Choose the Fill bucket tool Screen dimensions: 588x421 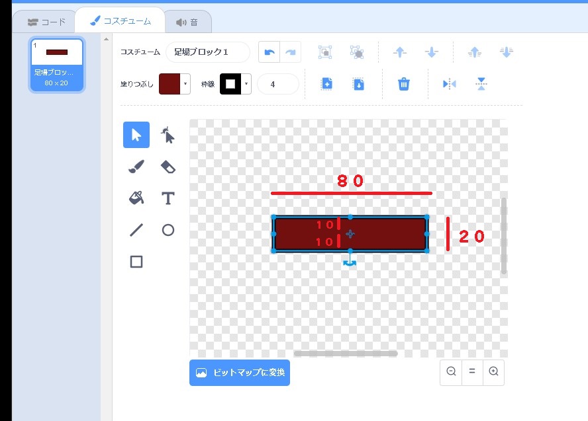pos(136,198)
